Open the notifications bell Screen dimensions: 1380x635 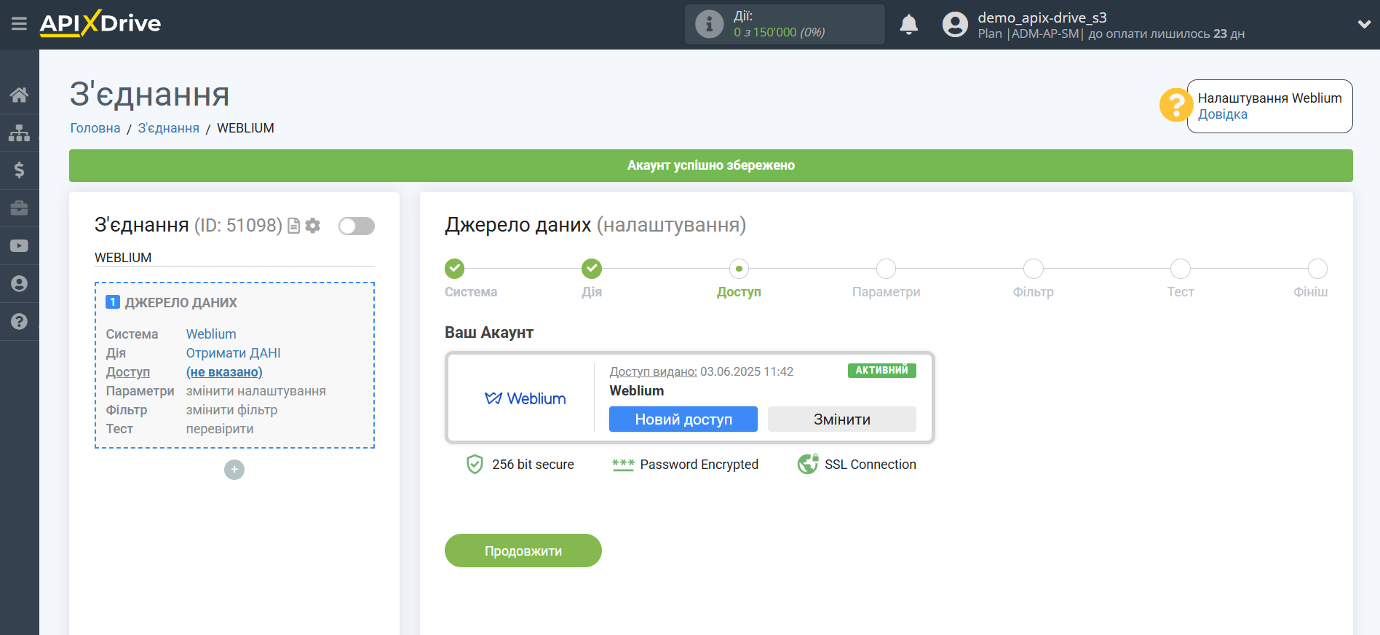[909, 25]
